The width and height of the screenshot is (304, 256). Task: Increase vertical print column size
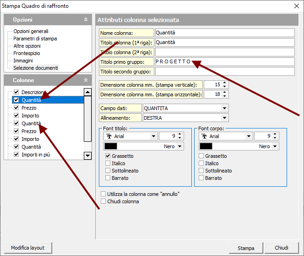tap(224, 83)
